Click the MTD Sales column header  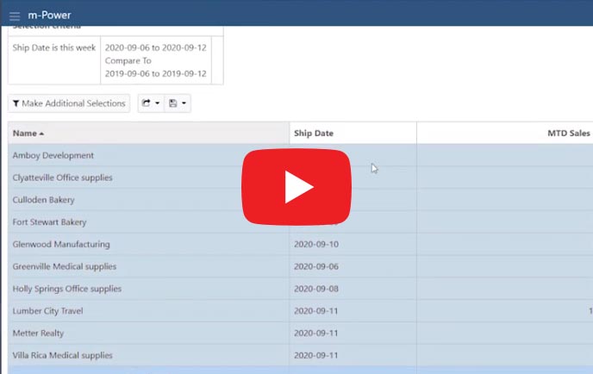[x=569, y=134]
